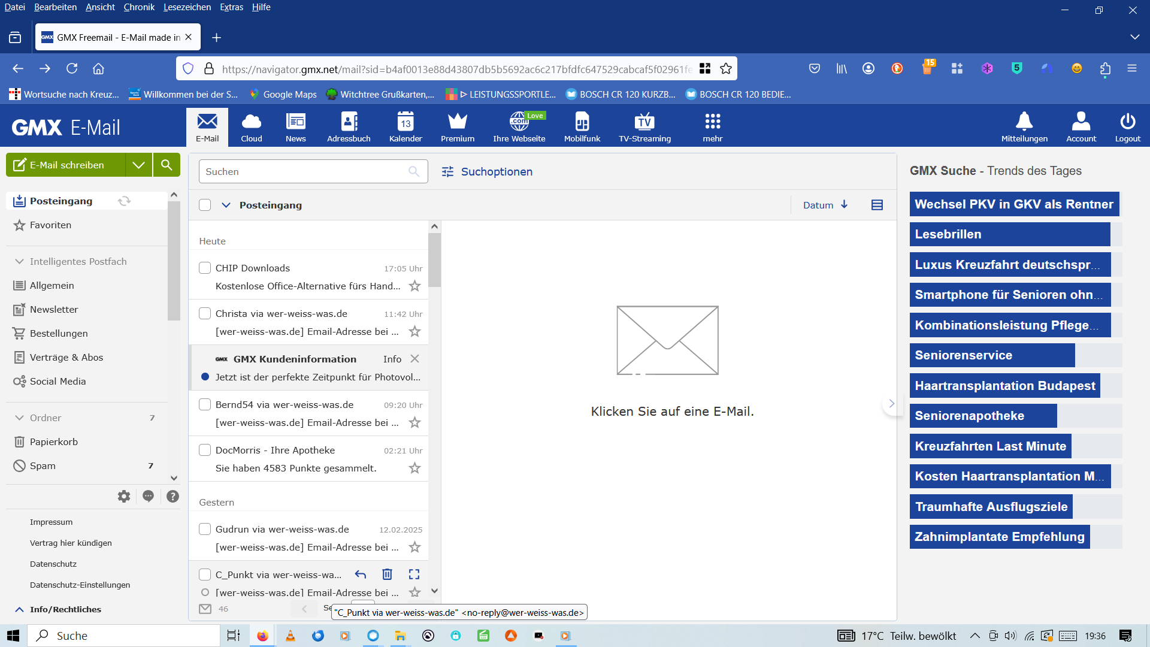This screenshot has width=1150, height=647.
Task: Collapse the Intelligentes Postfach section
Action: pos(19,262)
